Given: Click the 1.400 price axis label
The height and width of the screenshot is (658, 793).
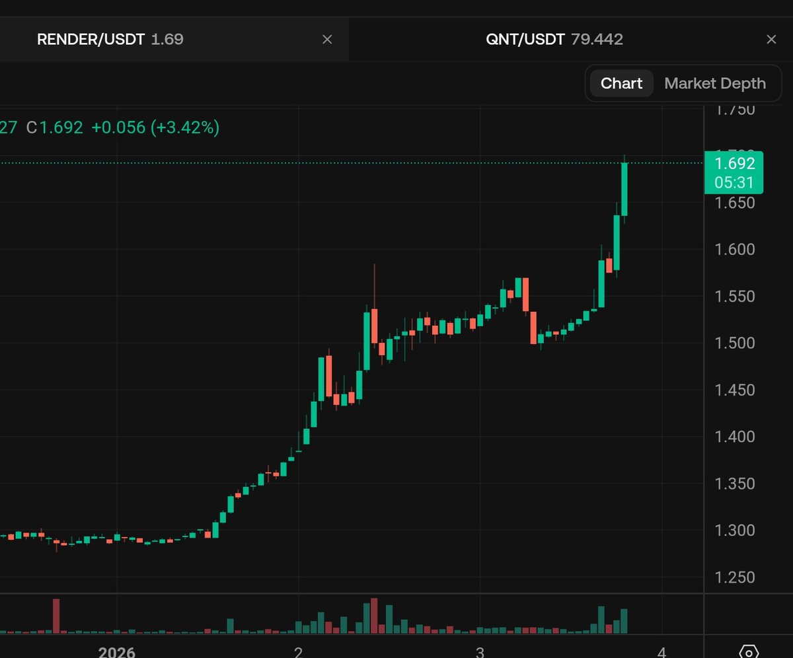Looking at the screenshot, I should tap(735, 437).
